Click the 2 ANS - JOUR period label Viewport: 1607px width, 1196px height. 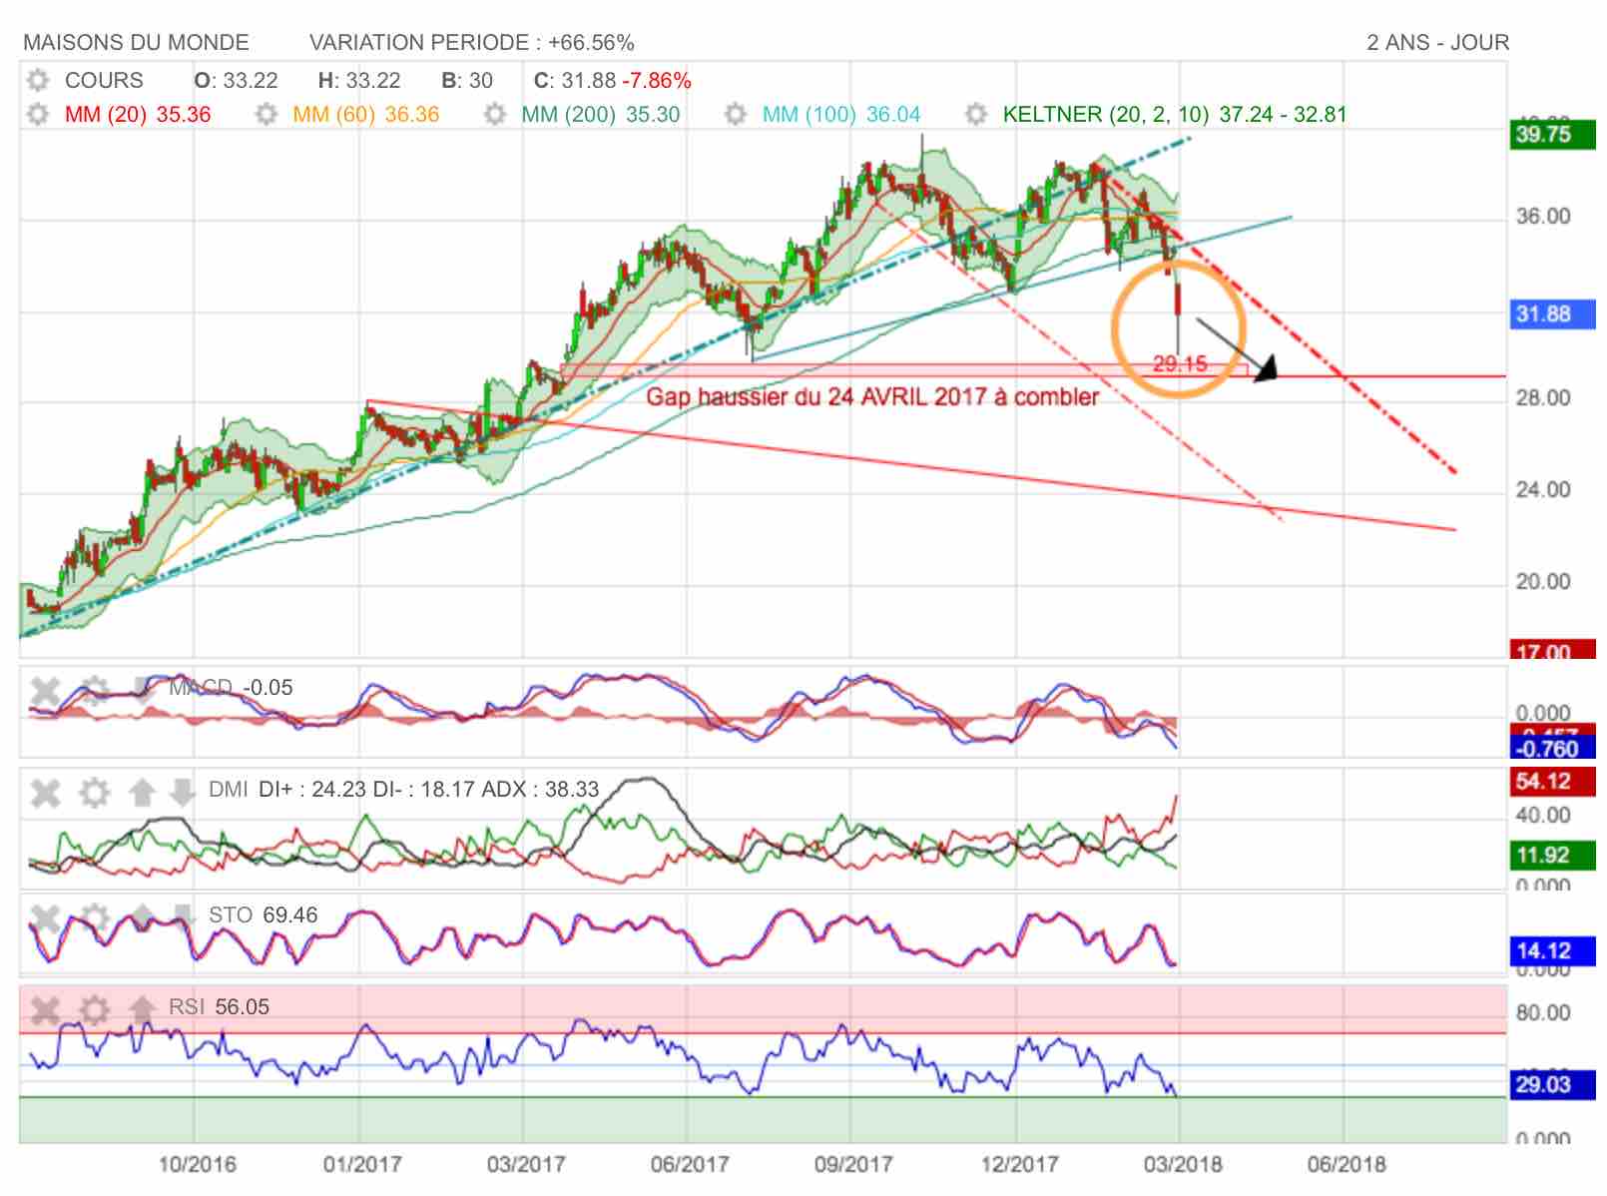[x=1437, y=42]
